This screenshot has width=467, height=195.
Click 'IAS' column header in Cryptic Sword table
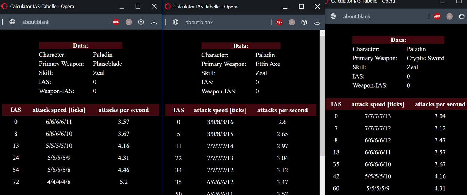[x=336, y=104]
